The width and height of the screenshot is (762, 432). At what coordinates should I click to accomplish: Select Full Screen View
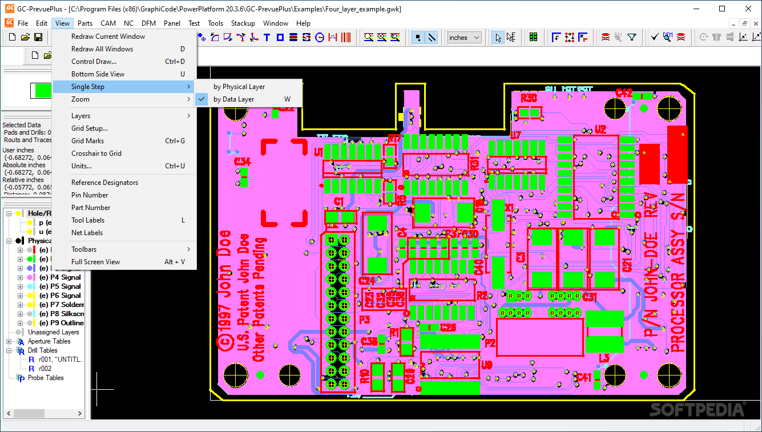pyautogui.click(x=124, y=262)
